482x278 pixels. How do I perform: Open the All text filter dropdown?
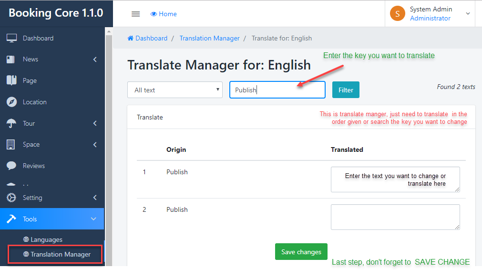pyautogui.click(x=175, y=90)
